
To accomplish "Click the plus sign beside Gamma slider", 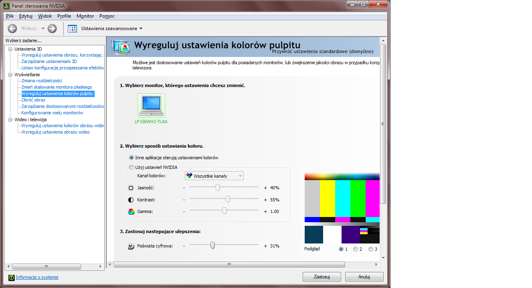I will point(265,211).
